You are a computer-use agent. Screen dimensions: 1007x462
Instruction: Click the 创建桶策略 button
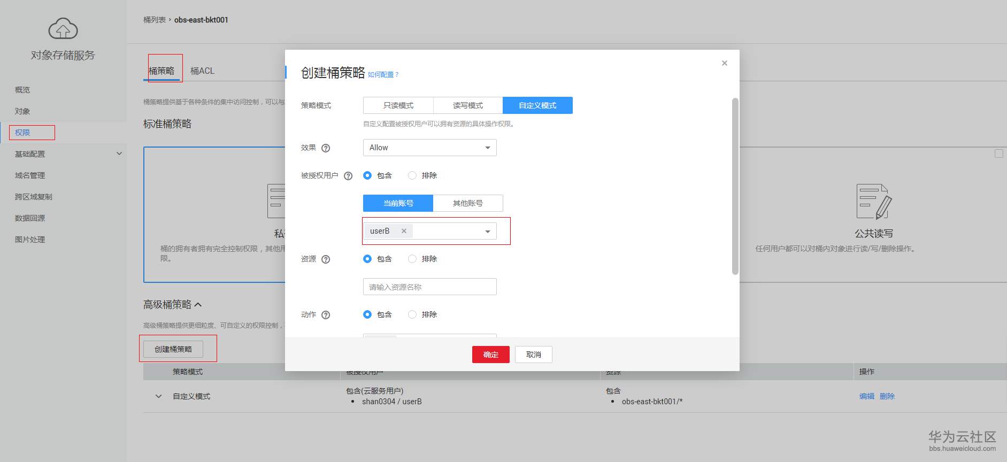coord(173,349)
